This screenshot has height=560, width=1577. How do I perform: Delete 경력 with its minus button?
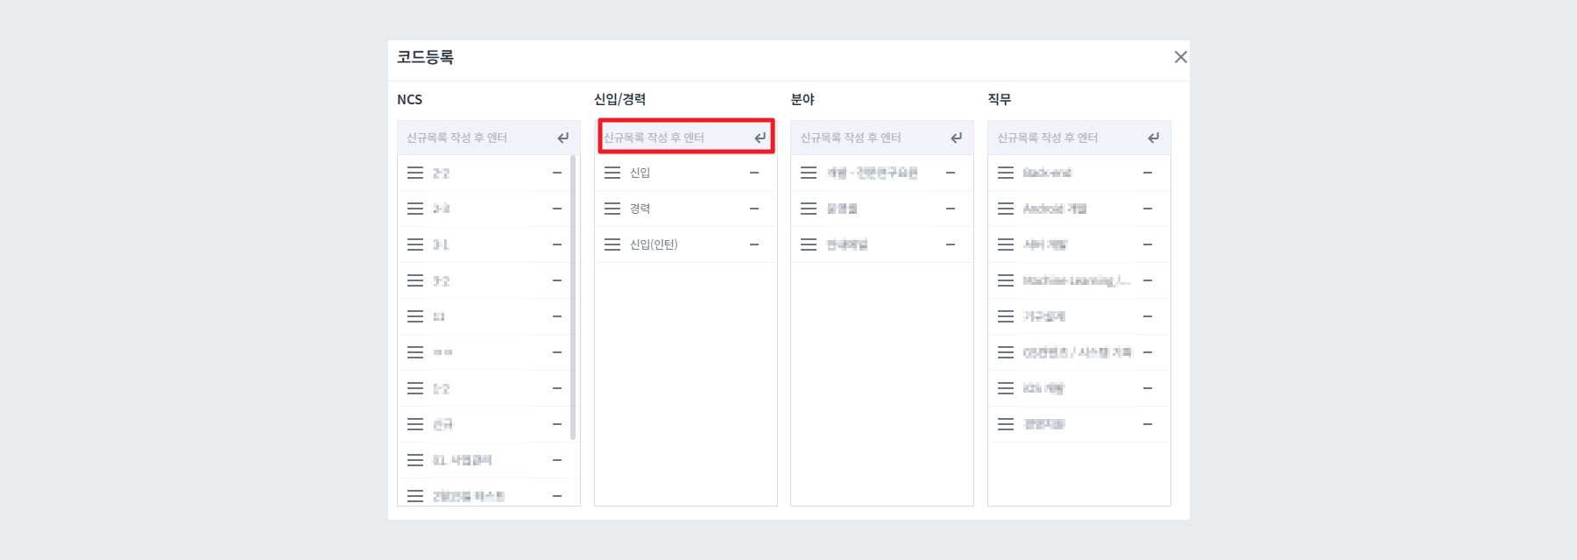[753, 208]
